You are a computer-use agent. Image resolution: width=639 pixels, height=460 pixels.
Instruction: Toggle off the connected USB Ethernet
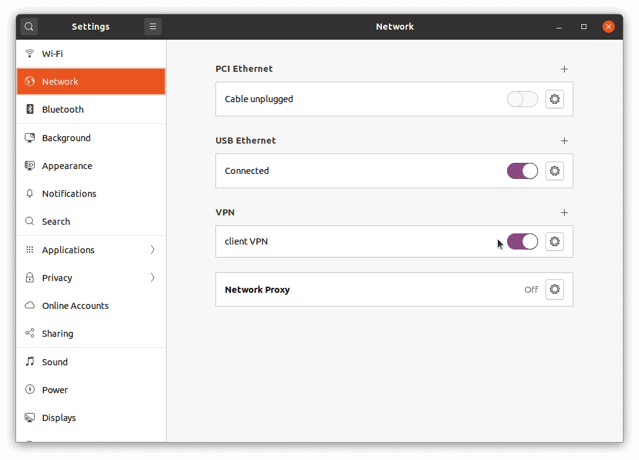(x=522, y=171)
